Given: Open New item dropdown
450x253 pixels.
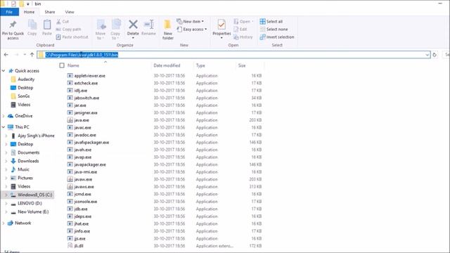Looking at the screenshot, I should 190,22.
